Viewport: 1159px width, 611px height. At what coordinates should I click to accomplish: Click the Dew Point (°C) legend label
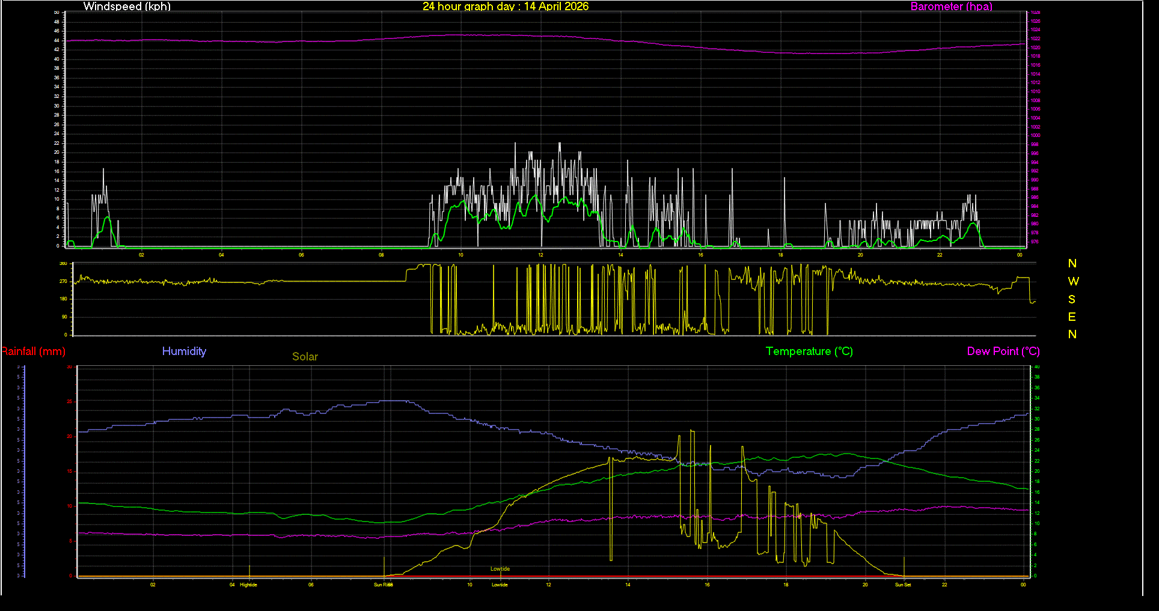1003,351
